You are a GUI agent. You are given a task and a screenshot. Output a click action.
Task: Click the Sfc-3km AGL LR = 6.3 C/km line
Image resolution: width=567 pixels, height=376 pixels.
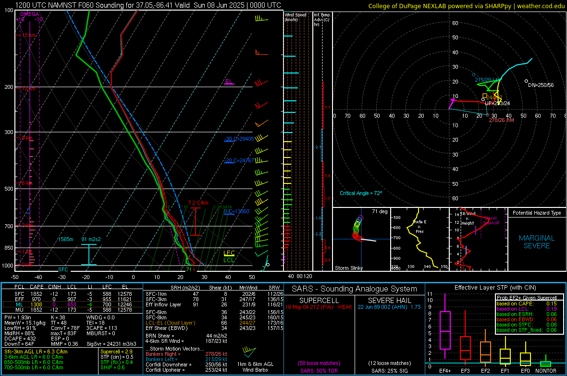coord(36,352)
